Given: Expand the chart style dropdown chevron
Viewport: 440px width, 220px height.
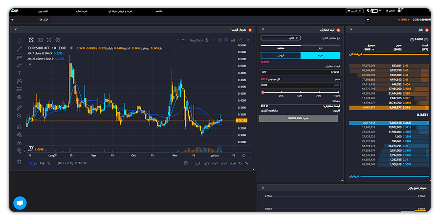Looking at the screenshot, I should click(214, 40).
